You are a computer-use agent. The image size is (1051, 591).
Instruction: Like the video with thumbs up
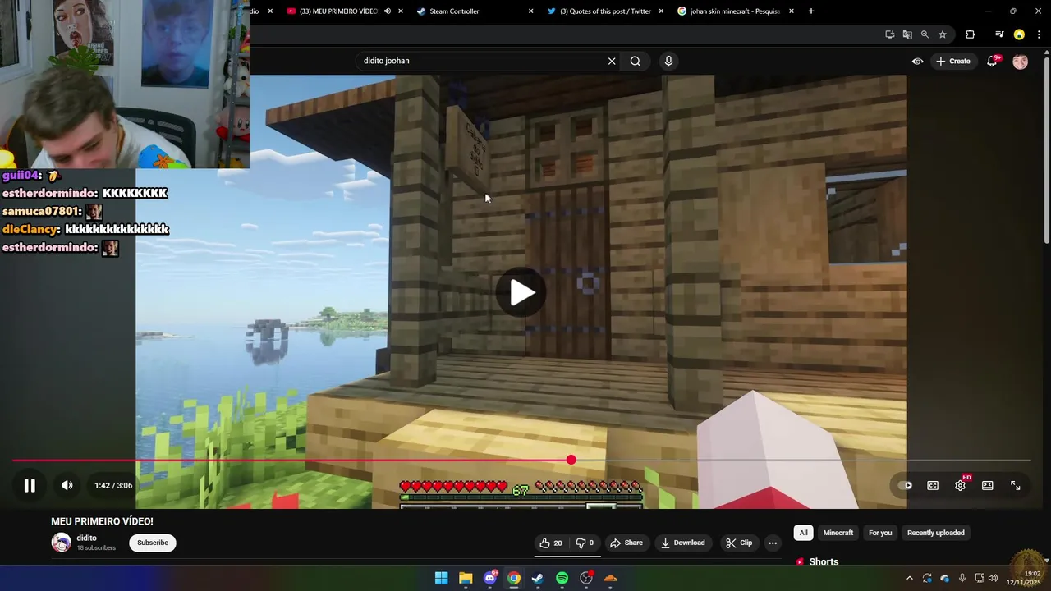(x=550, y=543)
